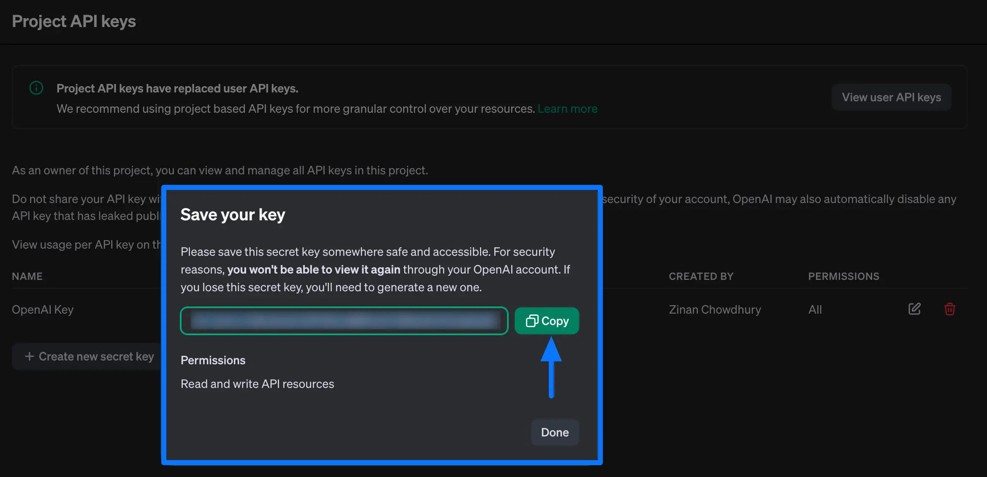The width and height of the screenshot is (987, 477).
Task: Copy the secret key to clipboard
Action: (547, 321)
